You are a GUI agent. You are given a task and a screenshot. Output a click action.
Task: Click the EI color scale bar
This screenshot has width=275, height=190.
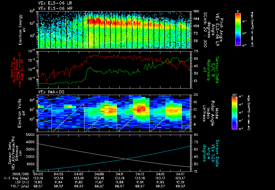click(x=238, y=30)
